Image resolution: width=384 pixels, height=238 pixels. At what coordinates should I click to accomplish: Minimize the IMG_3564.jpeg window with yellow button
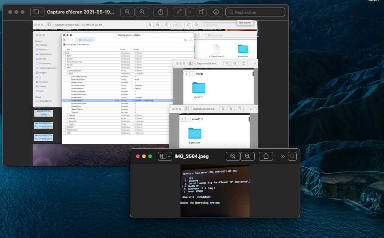[x=144, y=156]
